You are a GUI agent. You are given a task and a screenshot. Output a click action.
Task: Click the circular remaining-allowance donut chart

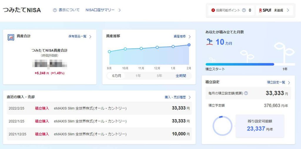coord(223,126)
